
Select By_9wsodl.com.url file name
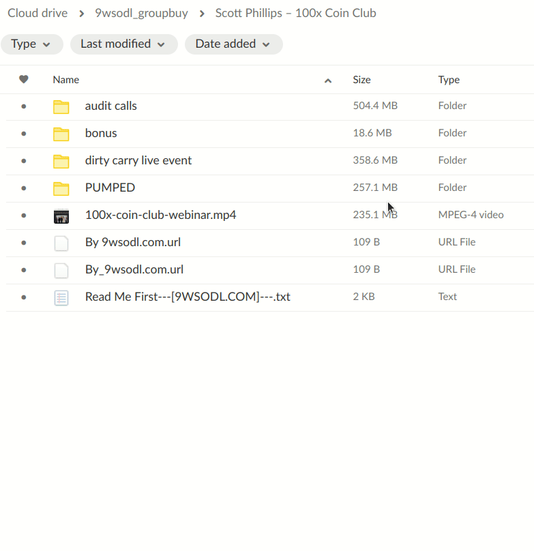click(134, 269)
